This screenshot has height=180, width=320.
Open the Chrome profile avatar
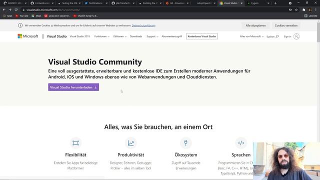tap(310, 10)
